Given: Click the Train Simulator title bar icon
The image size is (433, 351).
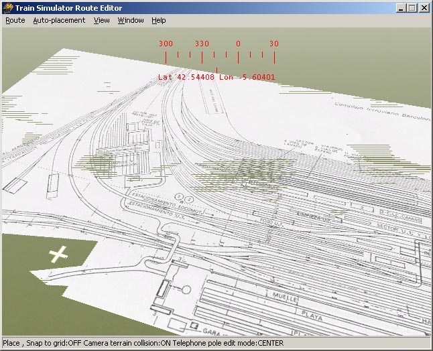Looking at the screenshot, I should (7, 7).
